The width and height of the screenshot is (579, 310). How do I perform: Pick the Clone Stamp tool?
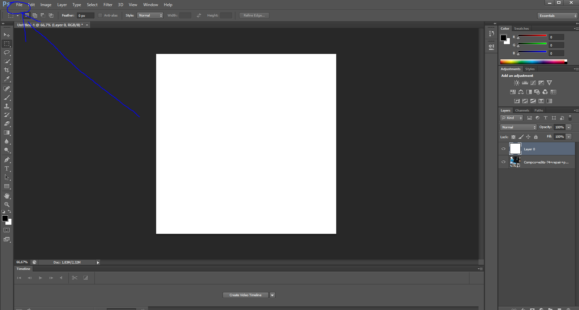(x=7, y=106)
